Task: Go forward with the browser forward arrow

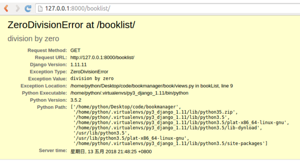Action: (17, 8)
